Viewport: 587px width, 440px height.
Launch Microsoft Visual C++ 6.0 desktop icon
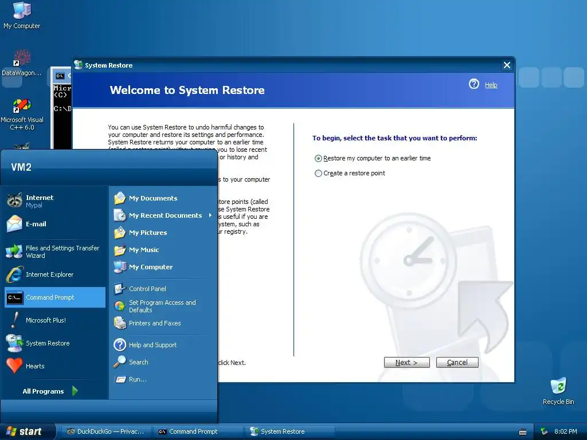pyautogui.click(x=22, y=105)
